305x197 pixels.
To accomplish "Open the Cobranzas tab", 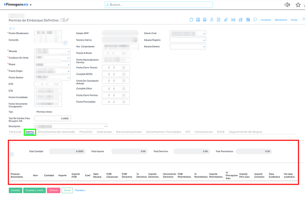I will tap(104, 132).
